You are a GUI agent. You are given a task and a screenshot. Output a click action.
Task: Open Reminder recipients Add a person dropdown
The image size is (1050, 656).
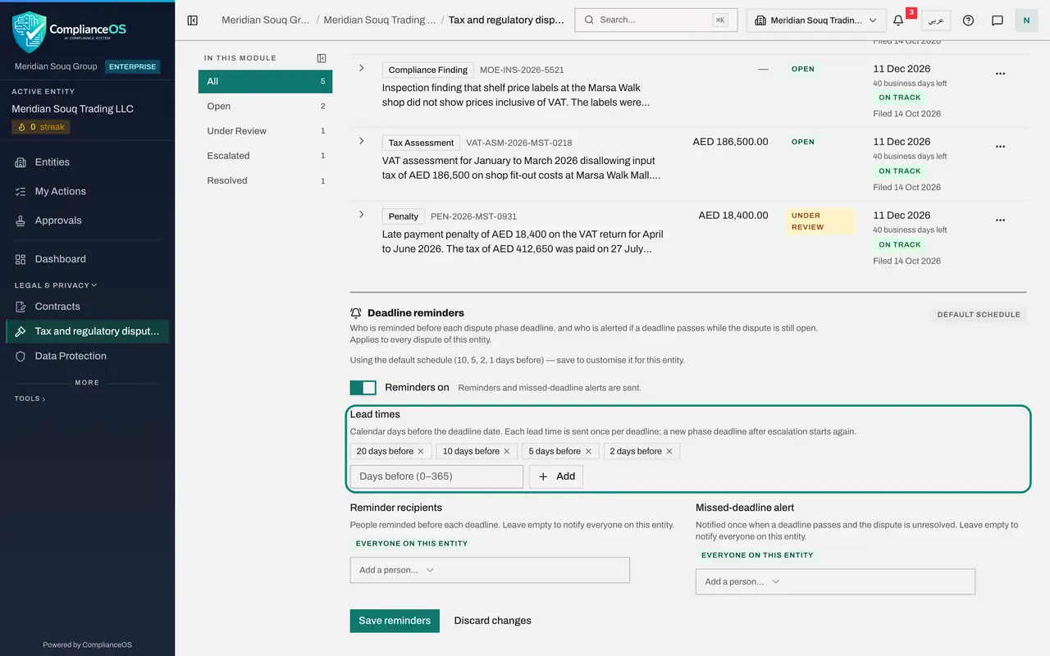click(490, 570)
